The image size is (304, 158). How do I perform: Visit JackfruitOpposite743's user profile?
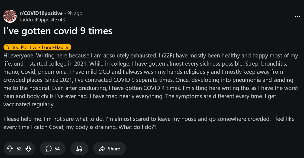pyautogui.click(x=42, y=20)
